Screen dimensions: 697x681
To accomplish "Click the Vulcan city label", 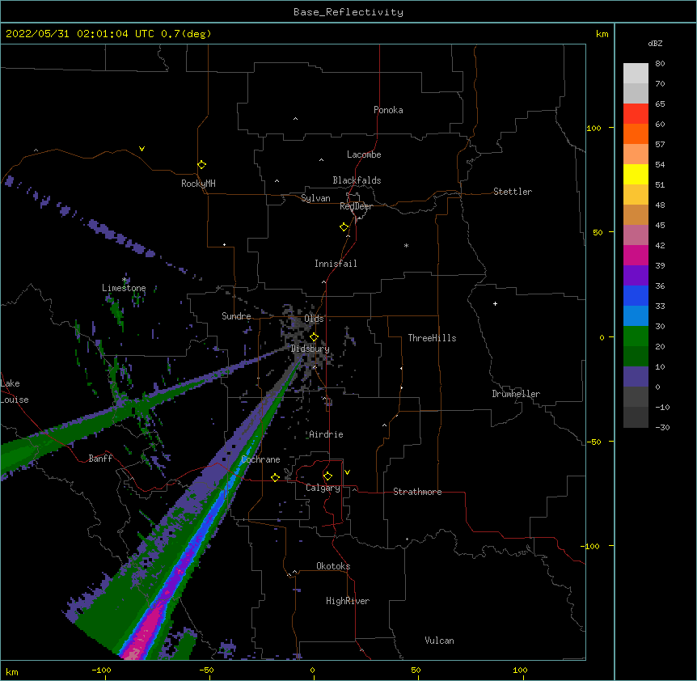I will tap(439, 641).
